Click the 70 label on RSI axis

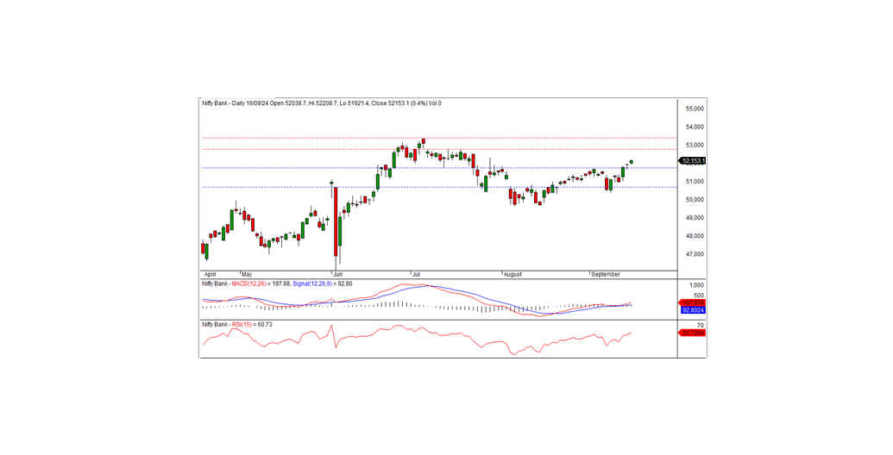pos(701,326)
